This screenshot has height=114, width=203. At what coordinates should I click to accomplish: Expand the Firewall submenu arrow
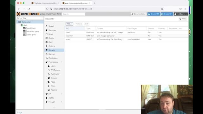62,102
